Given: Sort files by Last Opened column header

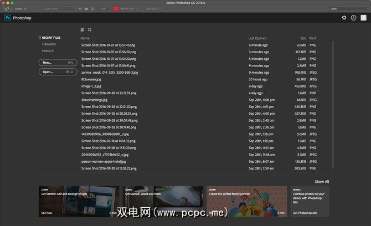Looking at the screenshot, I should [257, 38].
